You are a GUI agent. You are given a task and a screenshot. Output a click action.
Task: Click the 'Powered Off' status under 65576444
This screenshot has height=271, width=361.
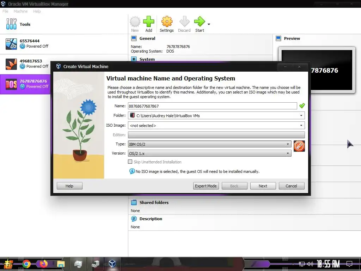click(37, 46)
